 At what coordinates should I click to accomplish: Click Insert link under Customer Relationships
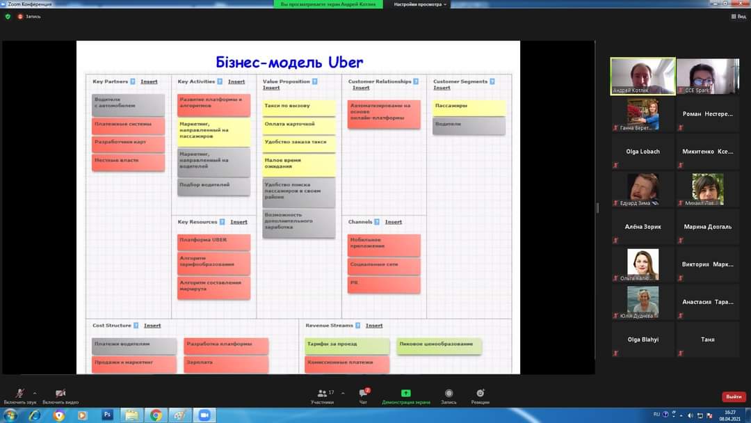(361, 88)
